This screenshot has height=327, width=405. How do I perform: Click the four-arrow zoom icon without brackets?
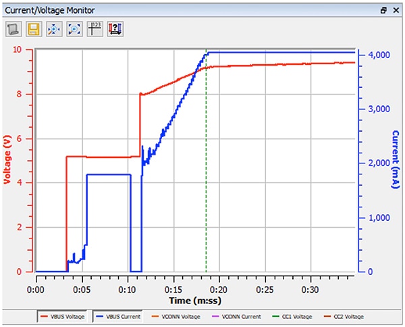53,30
